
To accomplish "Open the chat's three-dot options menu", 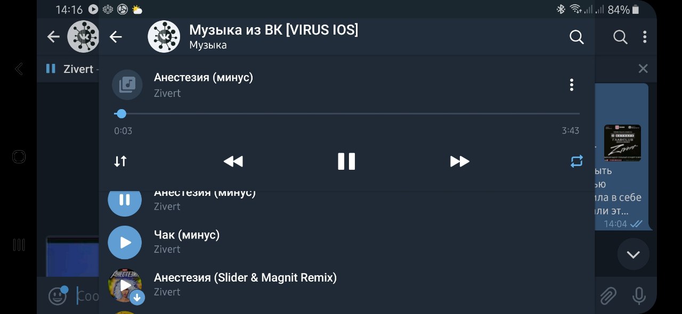I will coord(645,37).
